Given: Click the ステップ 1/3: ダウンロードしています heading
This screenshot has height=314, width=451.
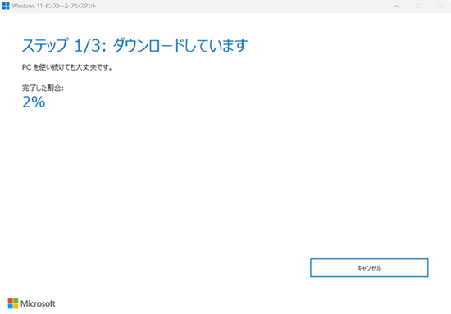Looking at the screenshot, I should 135,45.
